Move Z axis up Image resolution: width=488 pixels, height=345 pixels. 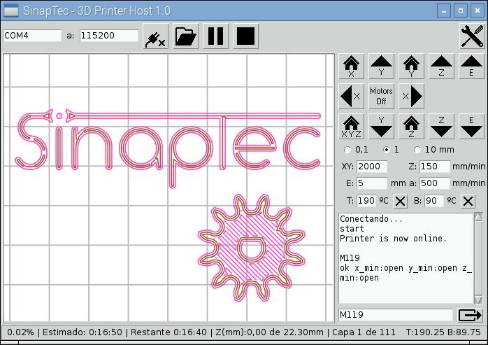tap(441, 66)
